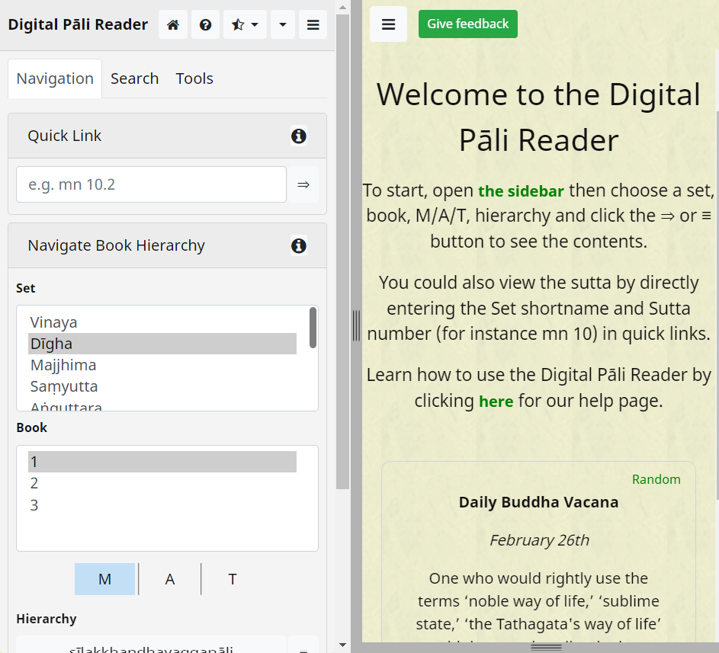Click the Digital Pāli Reader title
The image size is (719, 653).
click(x=78, y=24)
